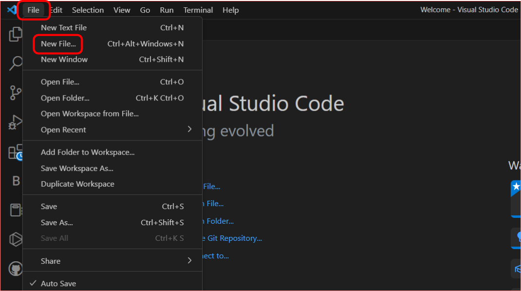Open the View menu

[x=122, y=10]
